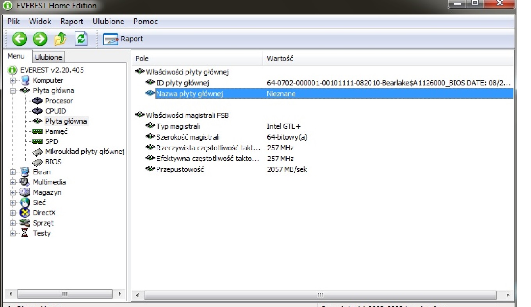Expand the Magazyn tree node
531x307 pixels.
tap(13, 193)
